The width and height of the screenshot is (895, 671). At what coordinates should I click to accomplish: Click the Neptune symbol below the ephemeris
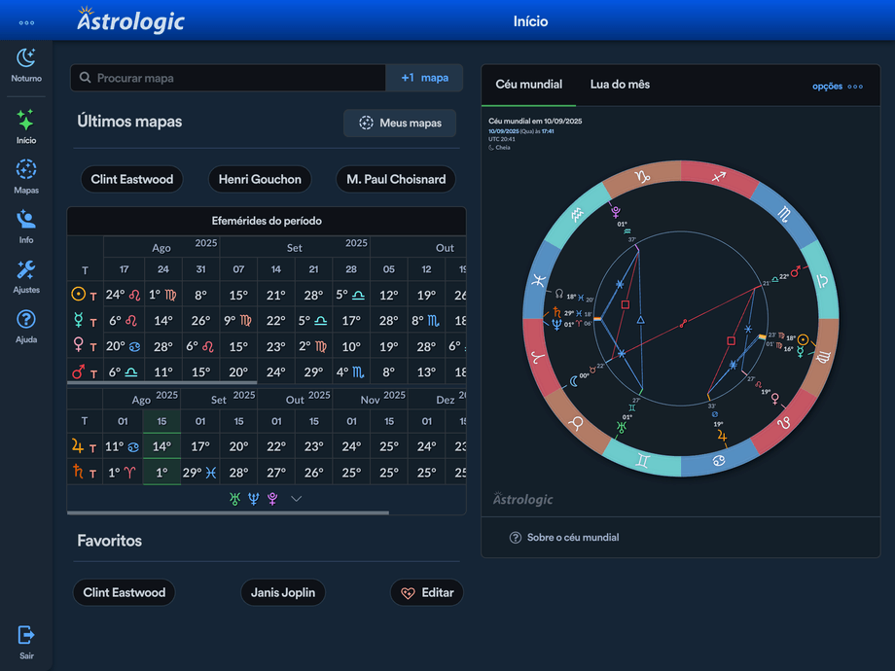(x=254, y=499)
